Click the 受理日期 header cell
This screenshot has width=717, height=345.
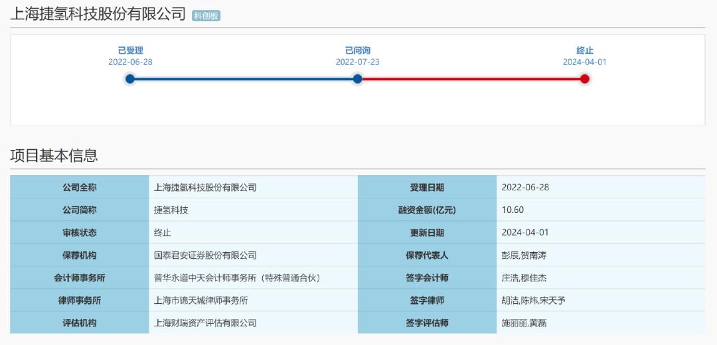pyautogui.click(x=427, y=187)
